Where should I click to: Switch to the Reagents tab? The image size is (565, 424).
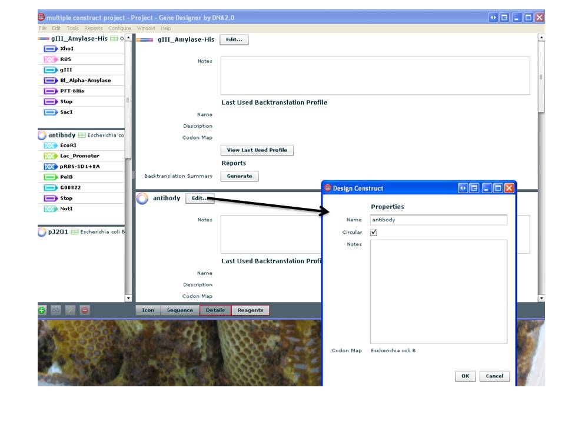point(251,310)
